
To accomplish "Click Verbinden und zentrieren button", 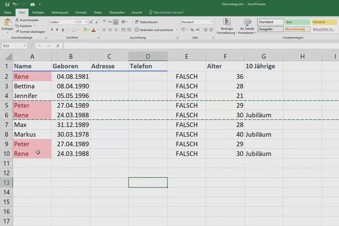I will tap(154, 30).
